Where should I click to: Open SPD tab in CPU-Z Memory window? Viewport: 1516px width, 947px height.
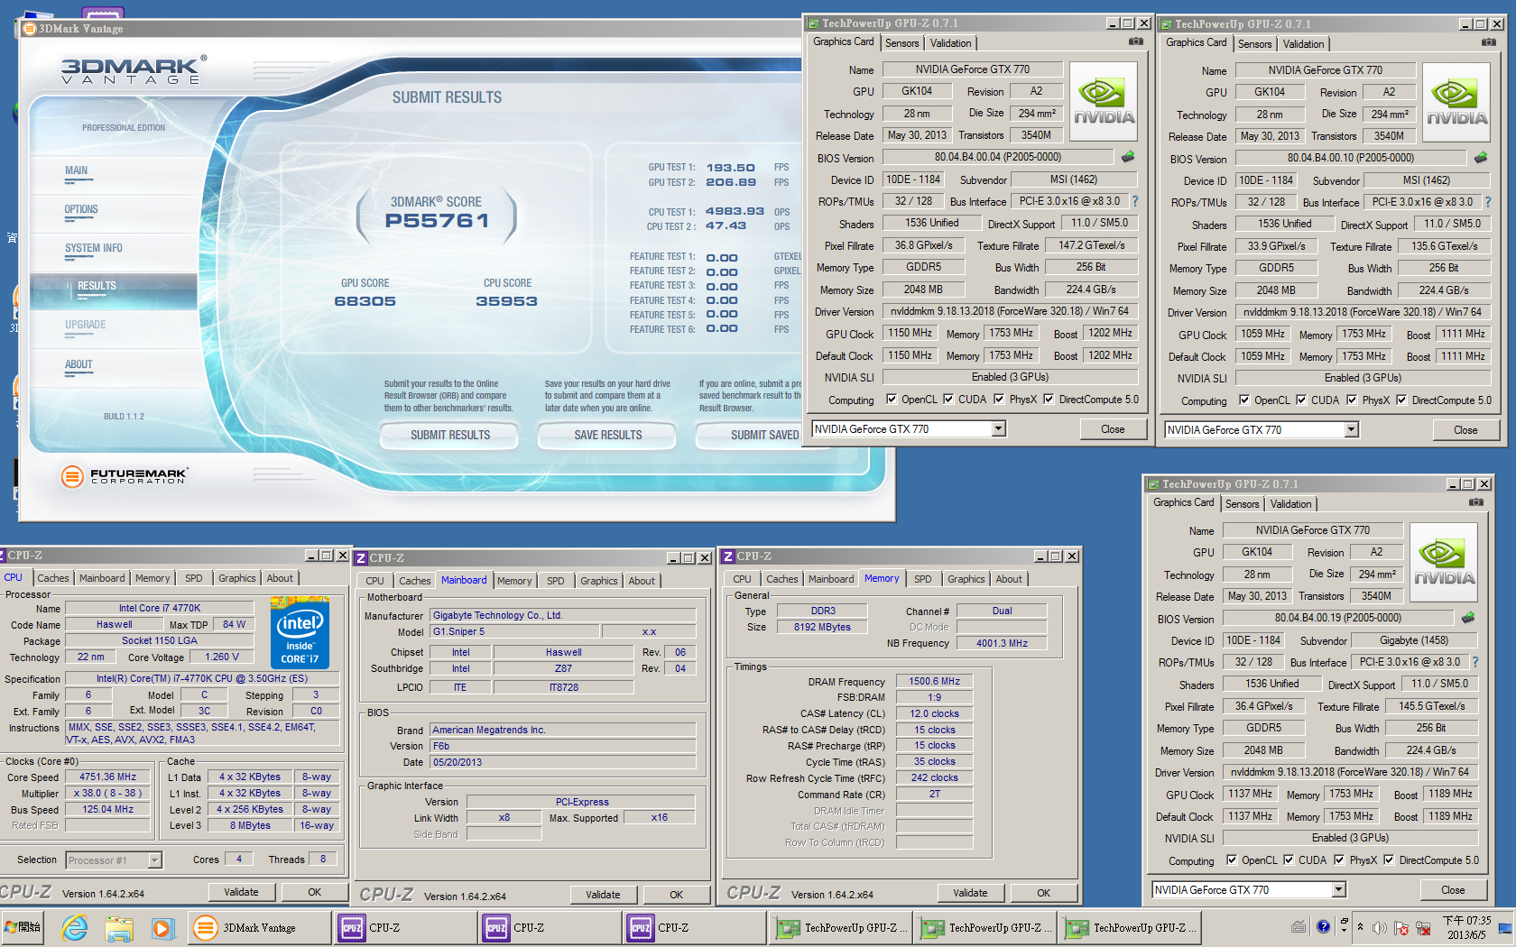(x=922, y=579)
